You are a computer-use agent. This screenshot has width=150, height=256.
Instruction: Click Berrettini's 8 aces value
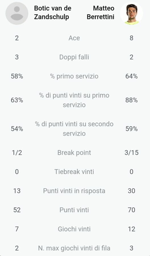click(131, 38)
